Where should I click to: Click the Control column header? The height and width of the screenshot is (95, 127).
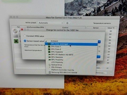coord(65,27)
